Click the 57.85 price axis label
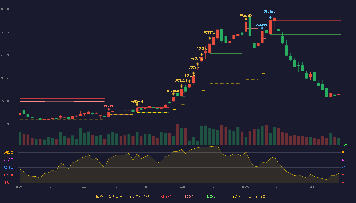Screen dimensions: 356x203 pos(5,32)
